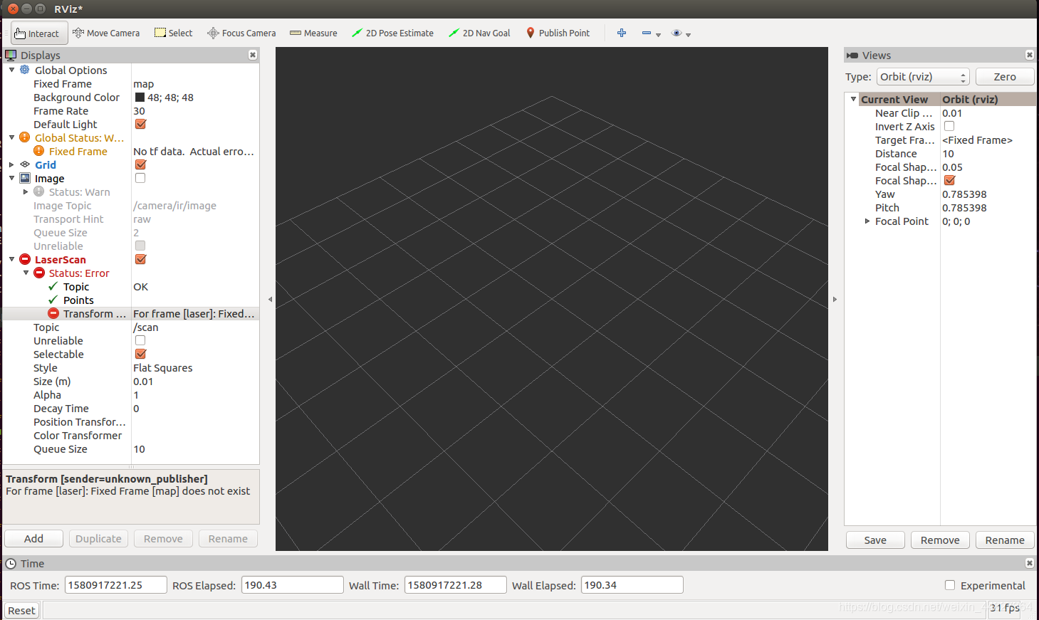Select the 2D Pose Estimate tool
Image resolution: width=1039 pixels, height=620 pixels.
tap(392, 33)
